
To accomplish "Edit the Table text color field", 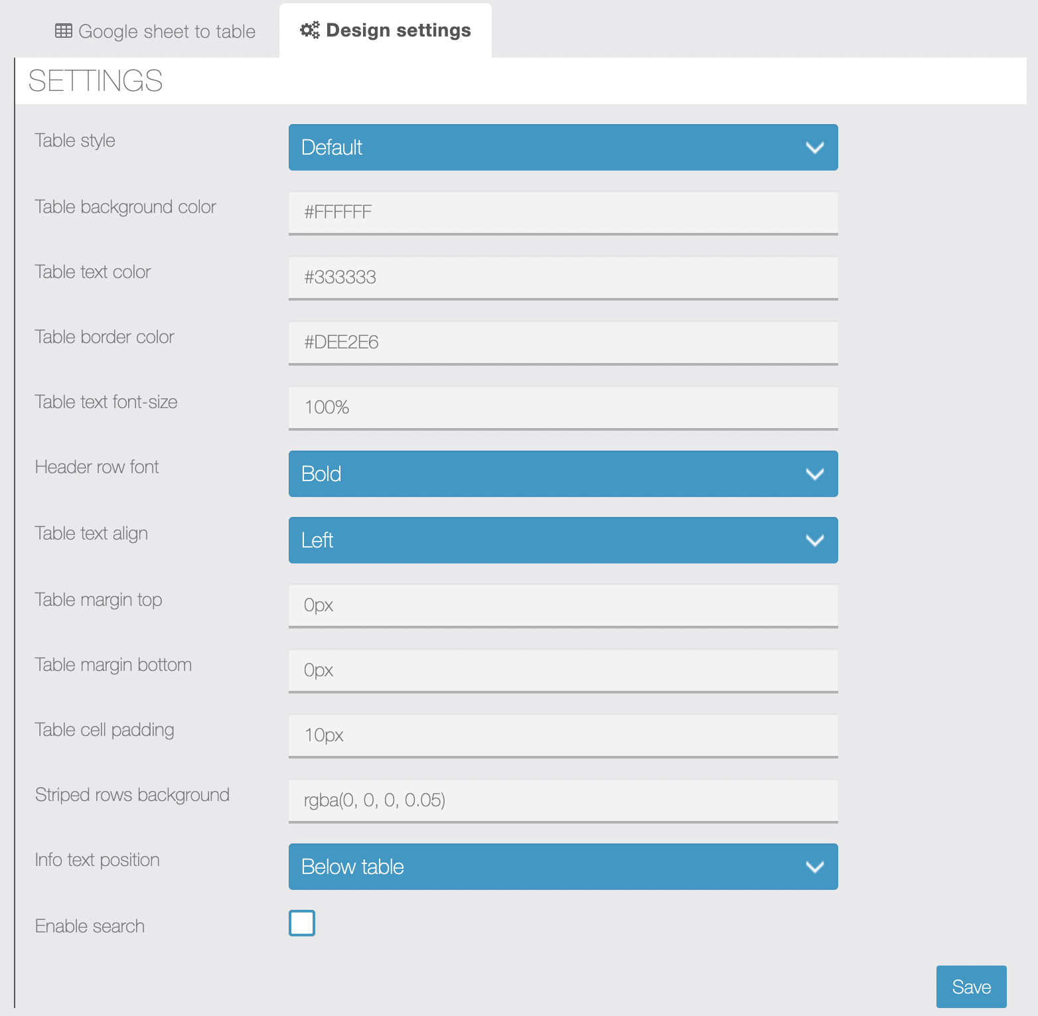I will (x=563, y=277).
